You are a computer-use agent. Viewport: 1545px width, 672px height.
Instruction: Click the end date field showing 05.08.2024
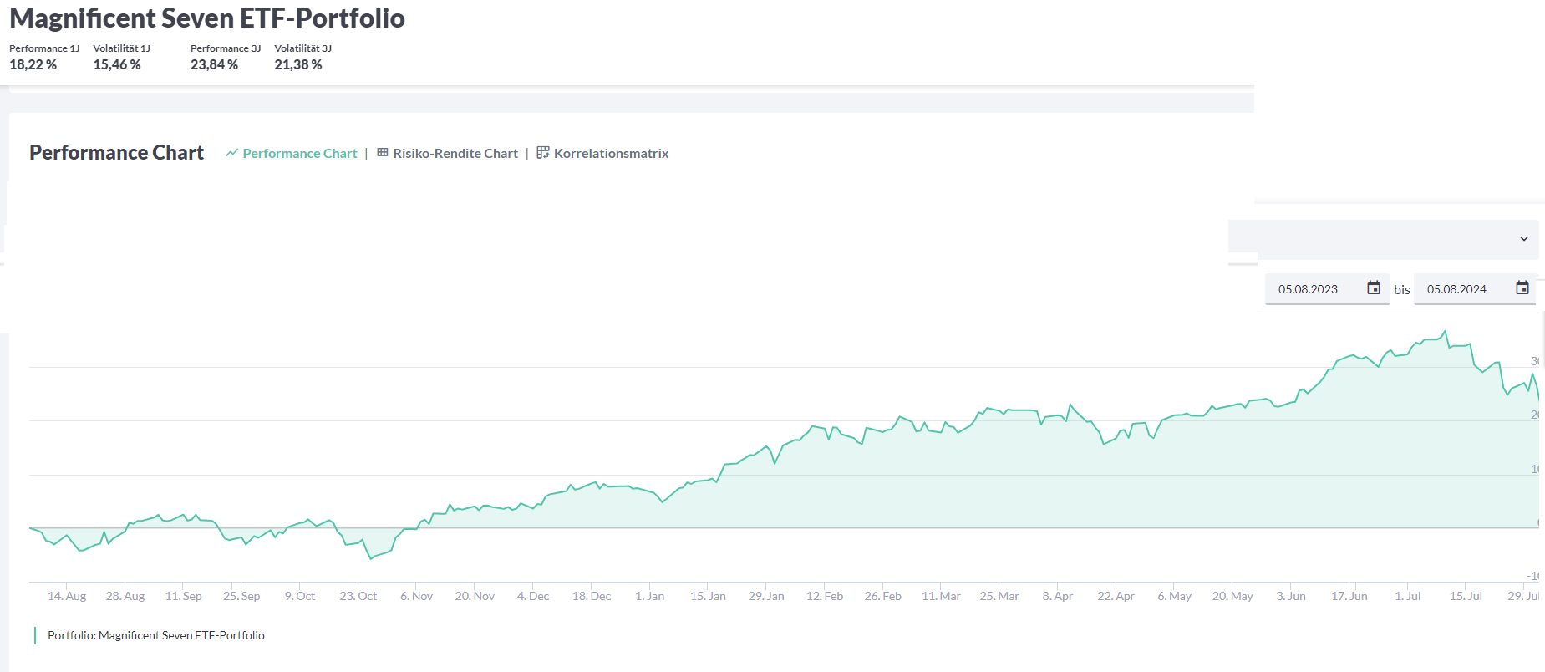[x=1456, y=289]
